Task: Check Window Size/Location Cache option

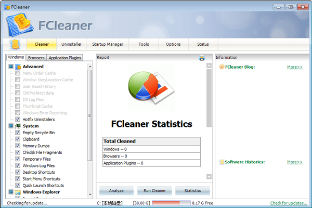Action: tap(18, 80)
